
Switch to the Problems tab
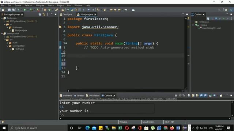pos(66,95)
